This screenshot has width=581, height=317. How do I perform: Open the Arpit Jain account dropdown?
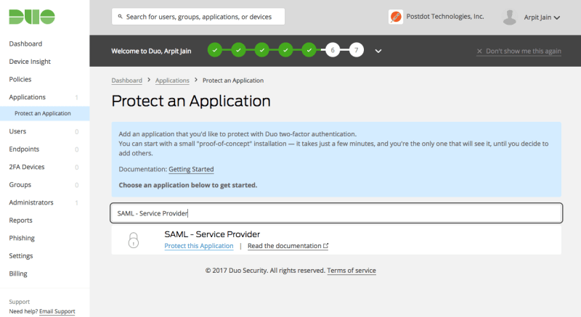pyautogui.click(x=542, y=17)
